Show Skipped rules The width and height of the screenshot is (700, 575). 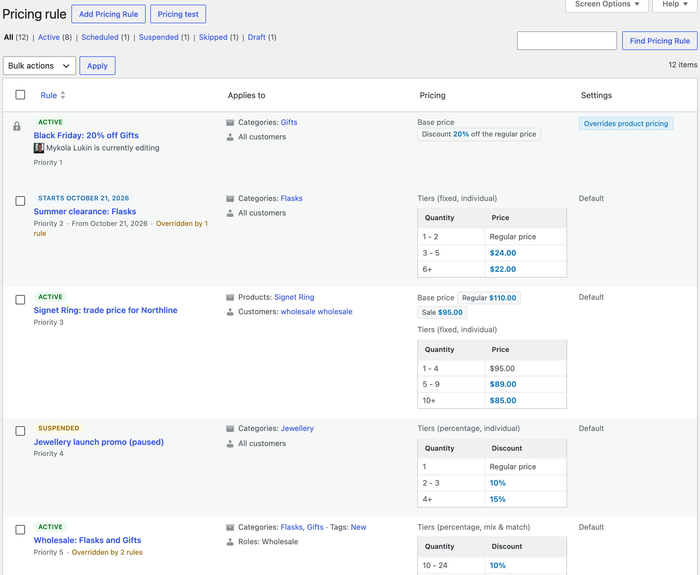[x=213, y=37]
